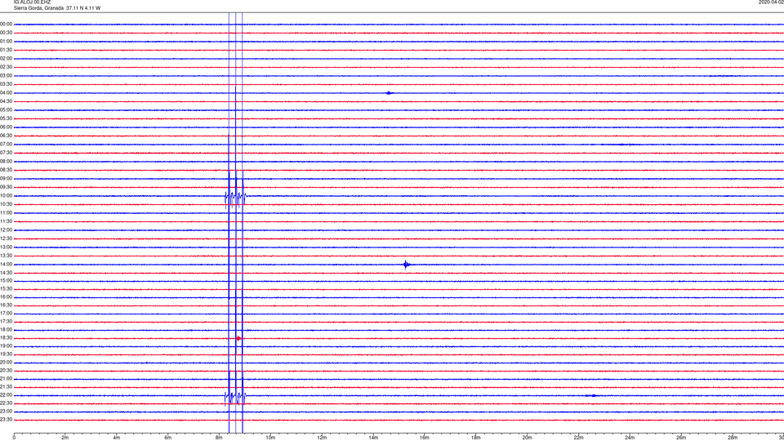This screenshot has width=784, height=441.
Task: Click the 14m x-axis tick label
Action: tap(373, 438)
